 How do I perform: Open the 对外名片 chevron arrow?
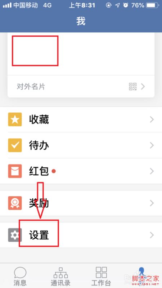click(x=143, y=86)
